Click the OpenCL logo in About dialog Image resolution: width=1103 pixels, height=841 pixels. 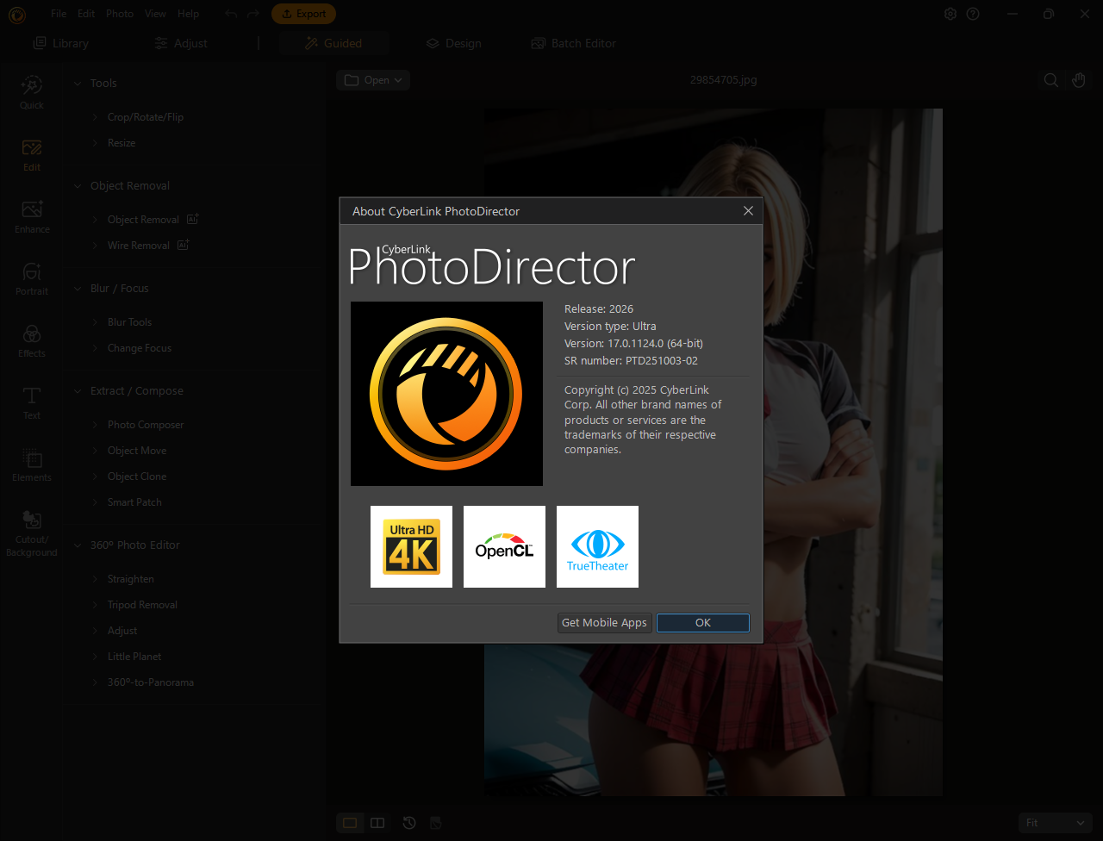(x=504, y=546)
